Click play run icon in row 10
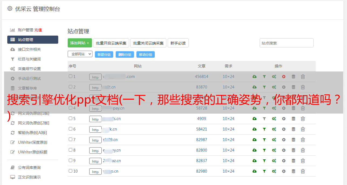 284,171
